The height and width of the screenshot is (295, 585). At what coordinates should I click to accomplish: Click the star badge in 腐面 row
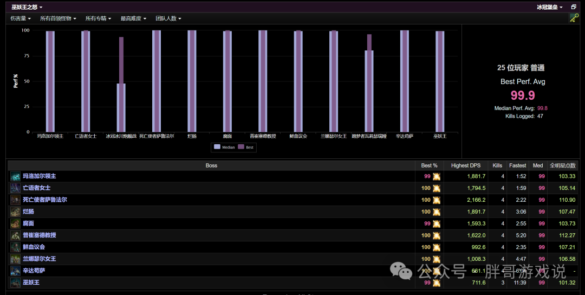pyautogui.click(x=437, y=223)
